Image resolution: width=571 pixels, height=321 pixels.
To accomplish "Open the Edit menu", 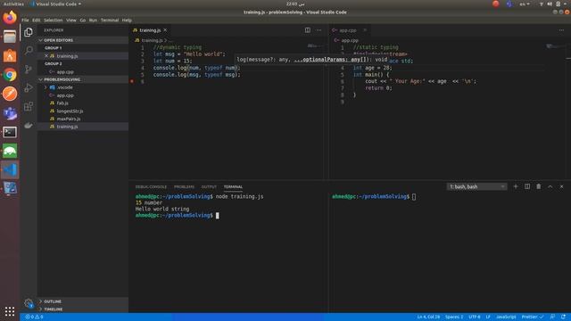I will [36, 21].
